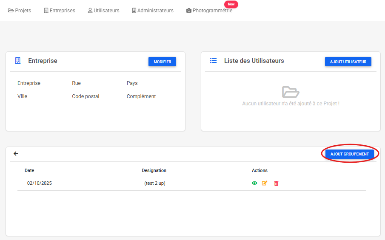Screen dimensions: 385x240
Task: Click the building icon in Entreprise card
Action: [17, 61]
